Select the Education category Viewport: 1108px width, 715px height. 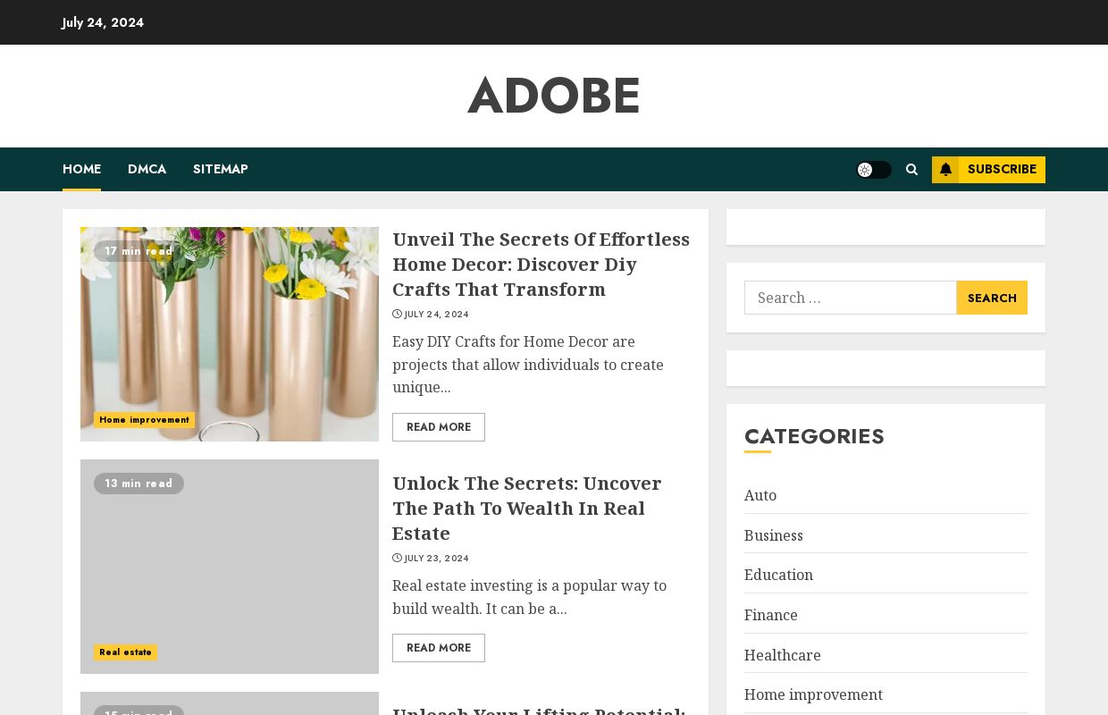point(778,575)
